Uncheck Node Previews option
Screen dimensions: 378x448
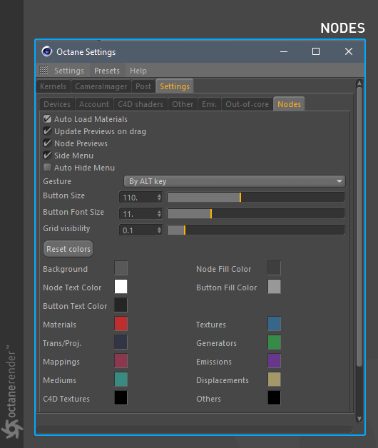[48, 143]
